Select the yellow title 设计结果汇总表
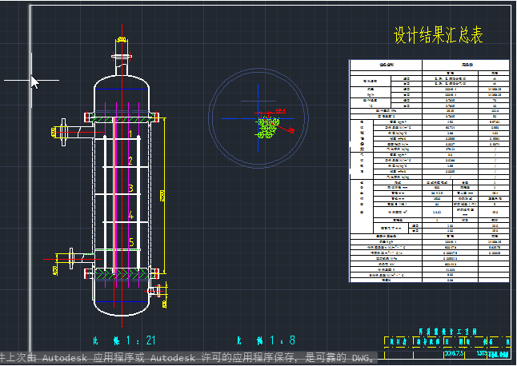This screenshot has width=517, height=366. click(439, 35)
